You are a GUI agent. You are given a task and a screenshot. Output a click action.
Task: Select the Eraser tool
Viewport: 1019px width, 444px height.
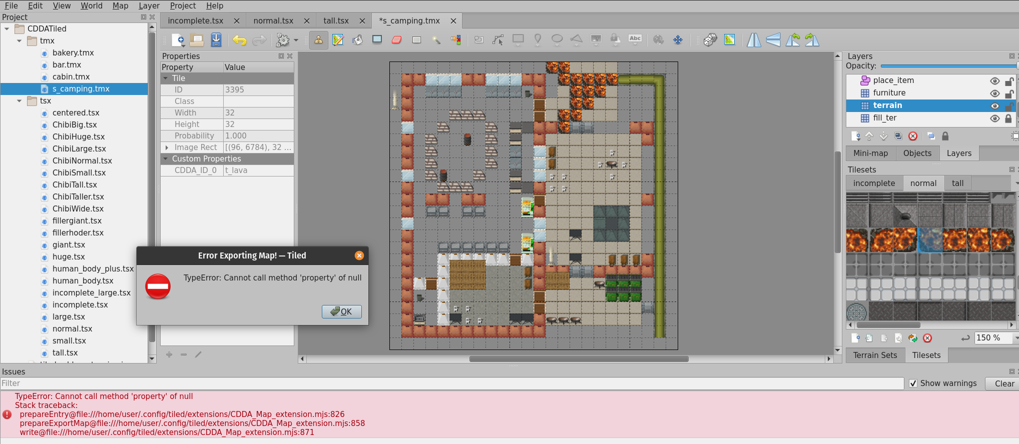click(x=396, y=40)
